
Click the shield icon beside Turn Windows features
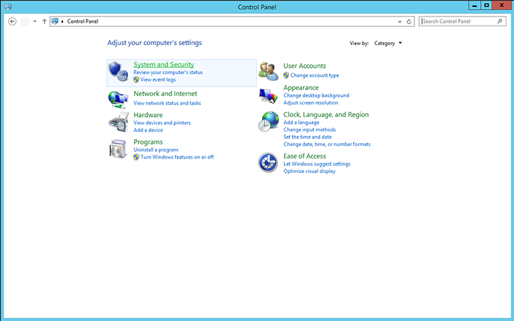coord(136,157)
